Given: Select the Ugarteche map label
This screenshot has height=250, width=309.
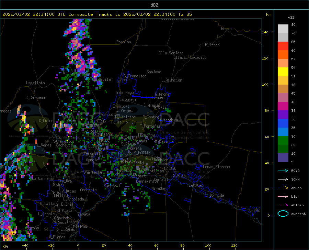Looking at the screenshot, I should [93, 172].
